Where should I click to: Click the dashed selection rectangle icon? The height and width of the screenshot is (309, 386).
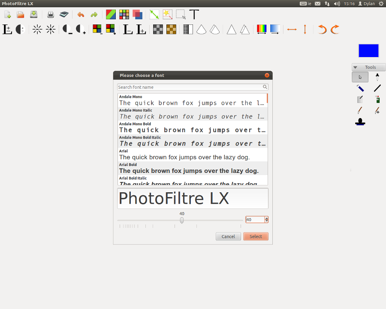(181, 15)
